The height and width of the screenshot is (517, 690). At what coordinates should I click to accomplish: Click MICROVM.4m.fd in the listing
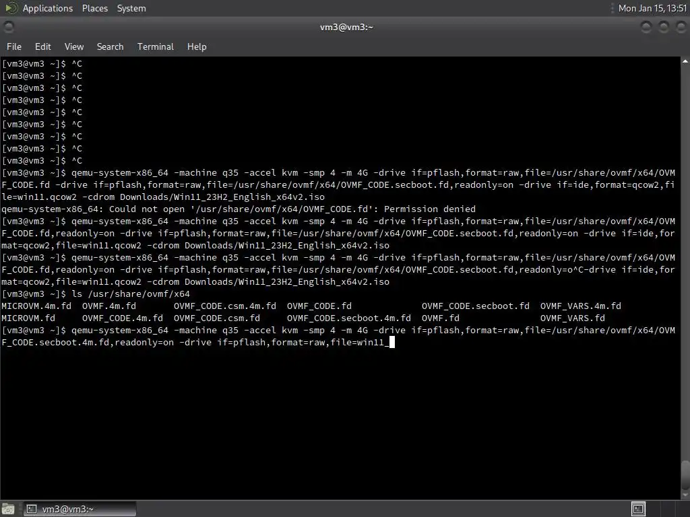[36, 306]
